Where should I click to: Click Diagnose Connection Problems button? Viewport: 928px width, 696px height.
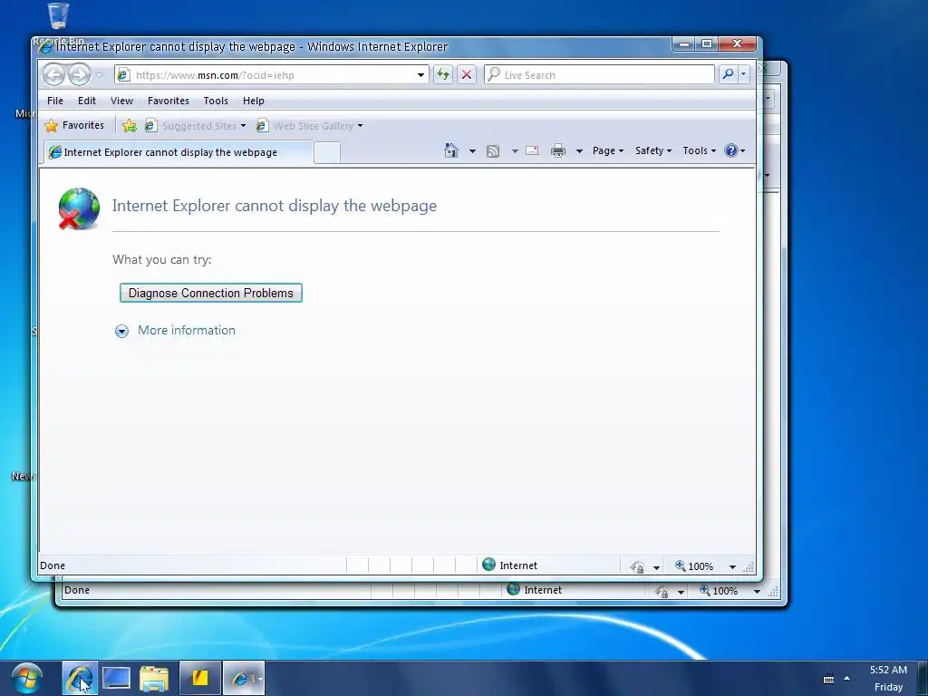tap(210, 293)
